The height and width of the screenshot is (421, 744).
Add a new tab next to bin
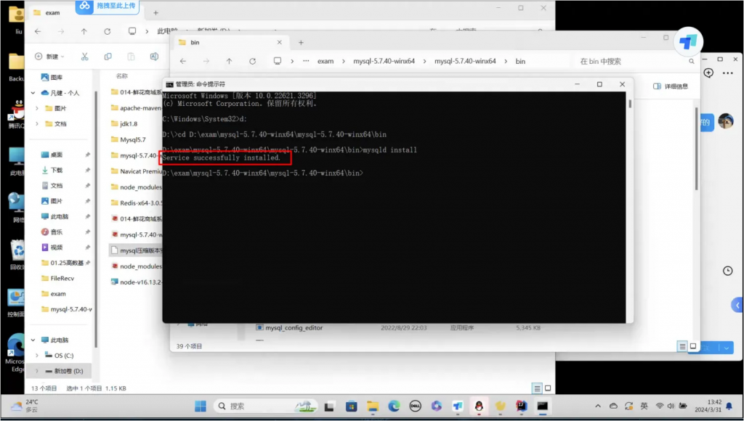click(x=300, y=42)
